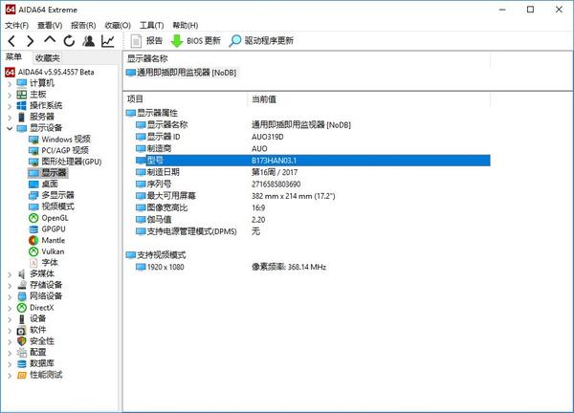
Task: Click the 报告 report button
Action: [146, 40]
